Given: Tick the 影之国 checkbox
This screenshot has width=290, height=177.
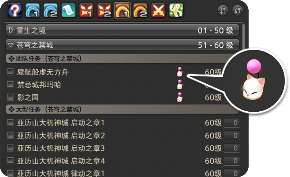Looking at the screenshot, I should tap(10, 97).
